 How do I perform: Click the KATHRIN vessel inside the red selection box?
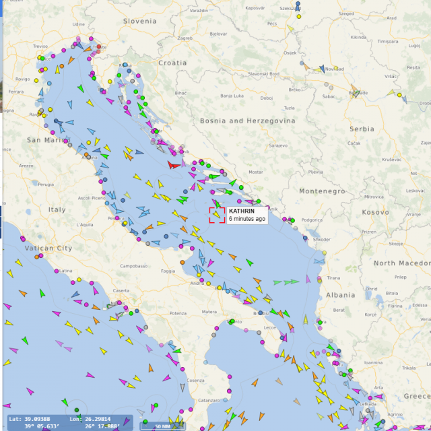(217, 215)
